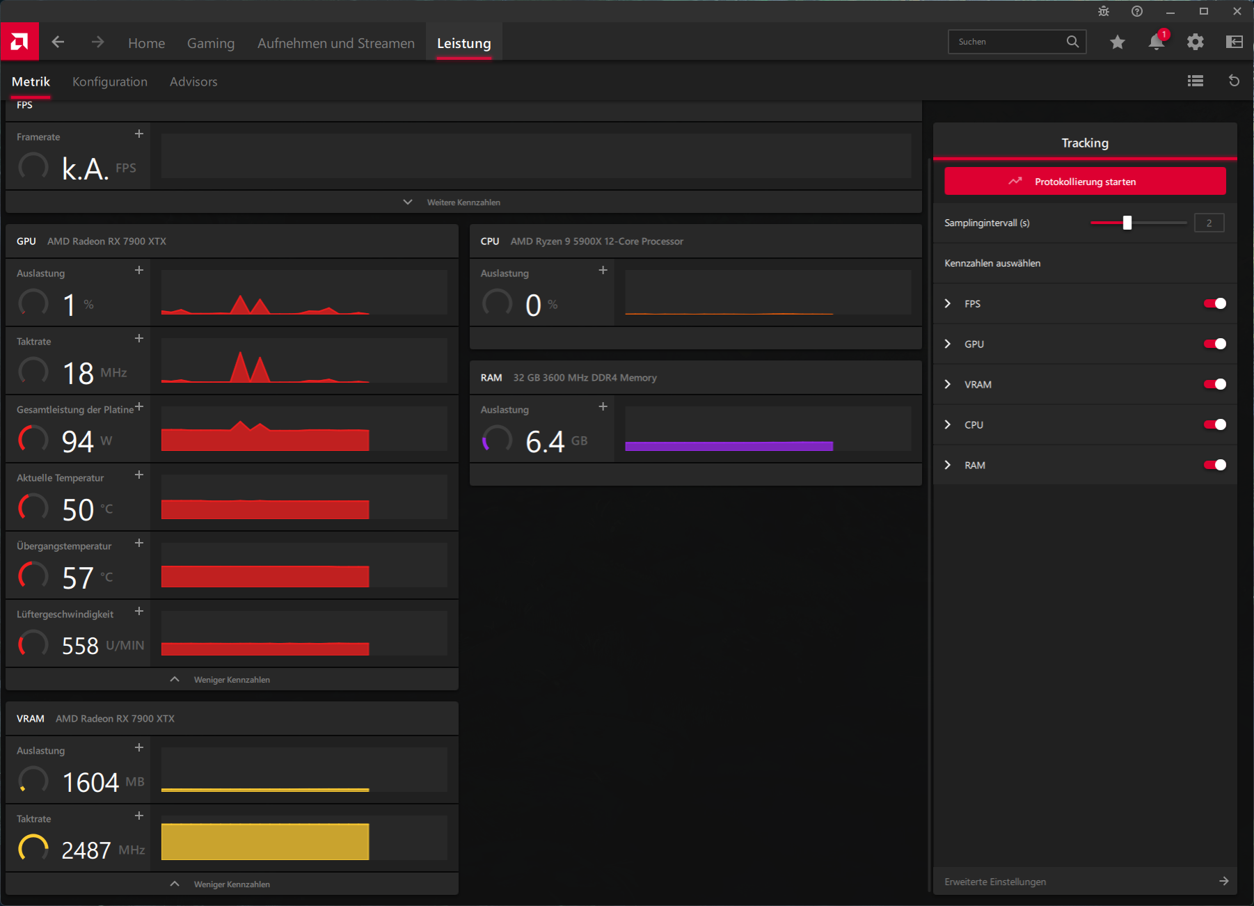Click the GPU Auslastung graph
The width and height of the screenshot is (1254, 906).
tap(304, 292)
